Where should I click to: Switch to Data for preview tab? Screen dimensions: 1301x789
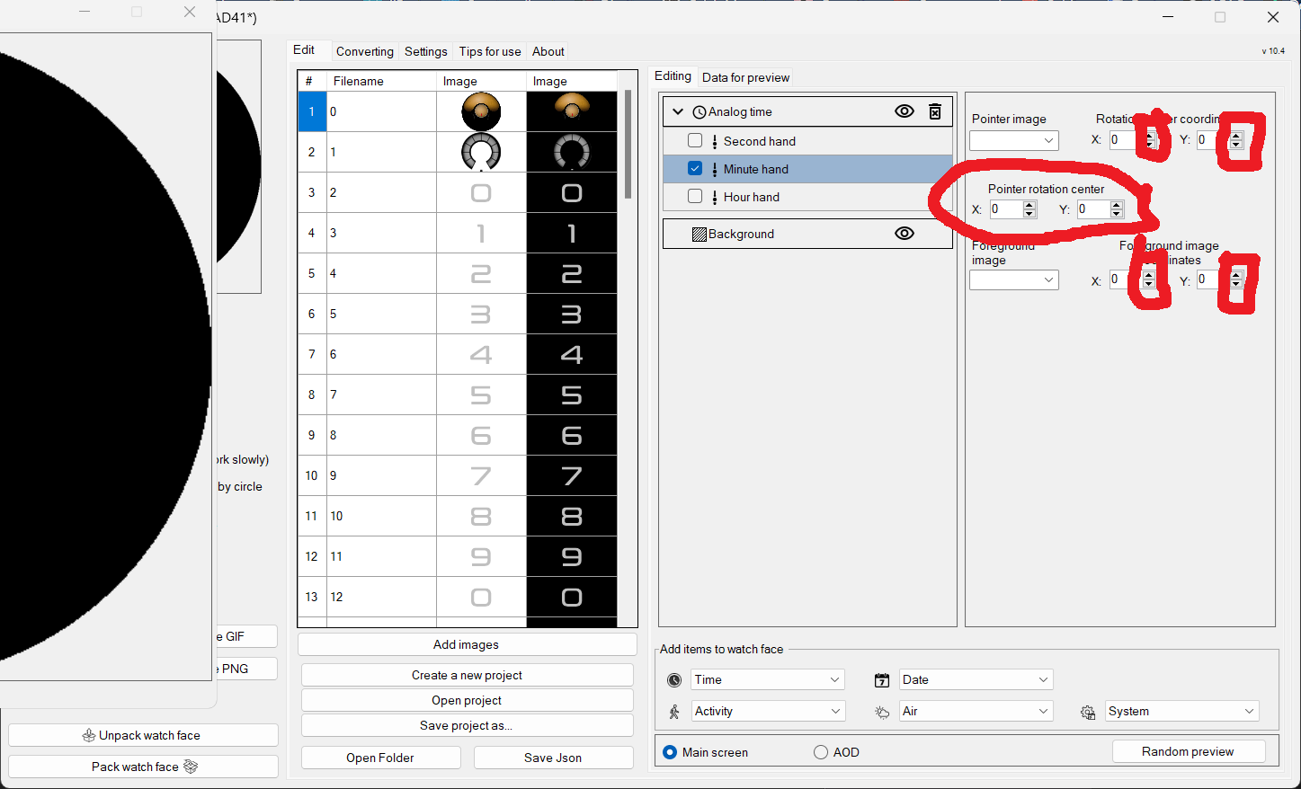[745, 77]
